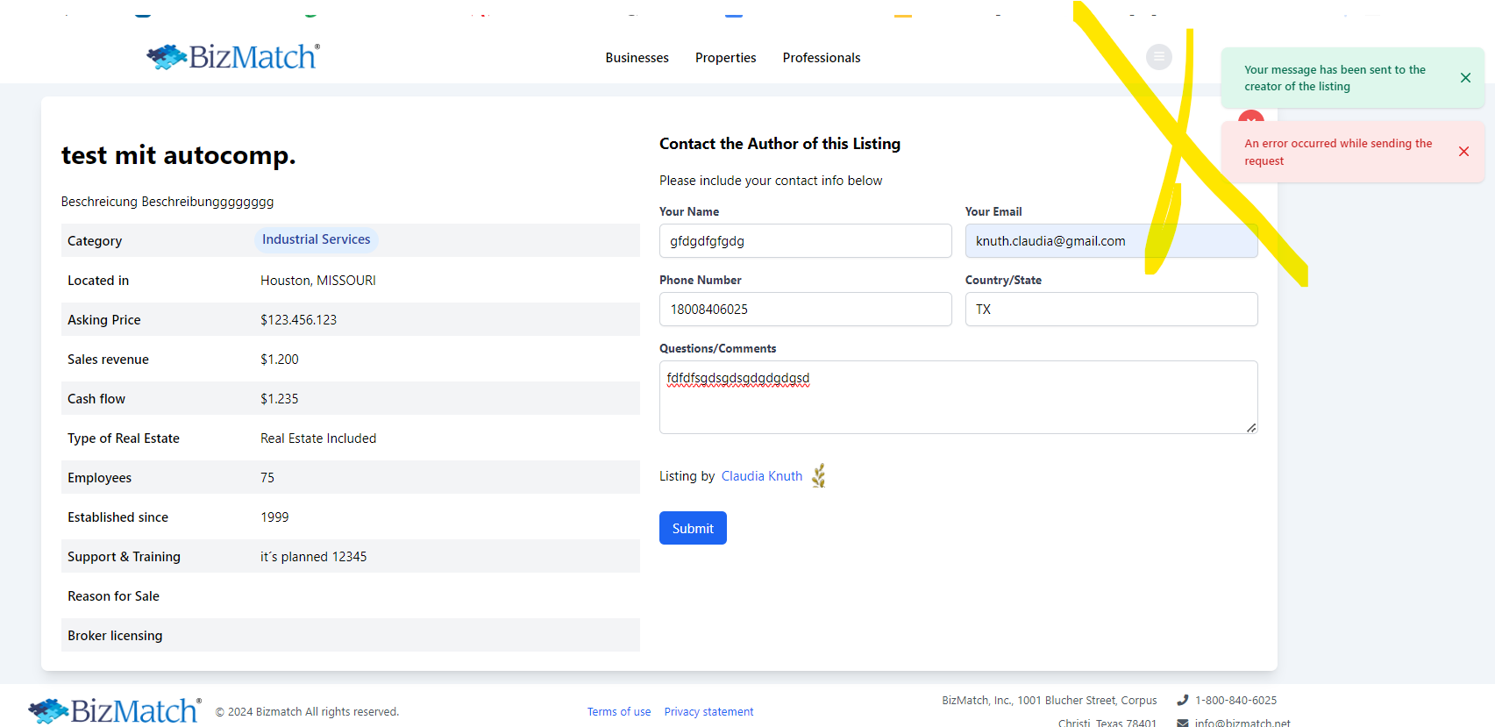Go to the Properties section

[x=725, y=58]
